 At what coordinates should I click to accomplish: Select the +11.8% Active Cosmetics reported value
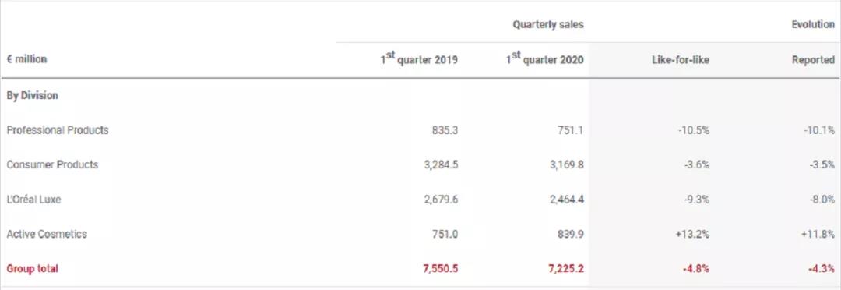(819, 234)
